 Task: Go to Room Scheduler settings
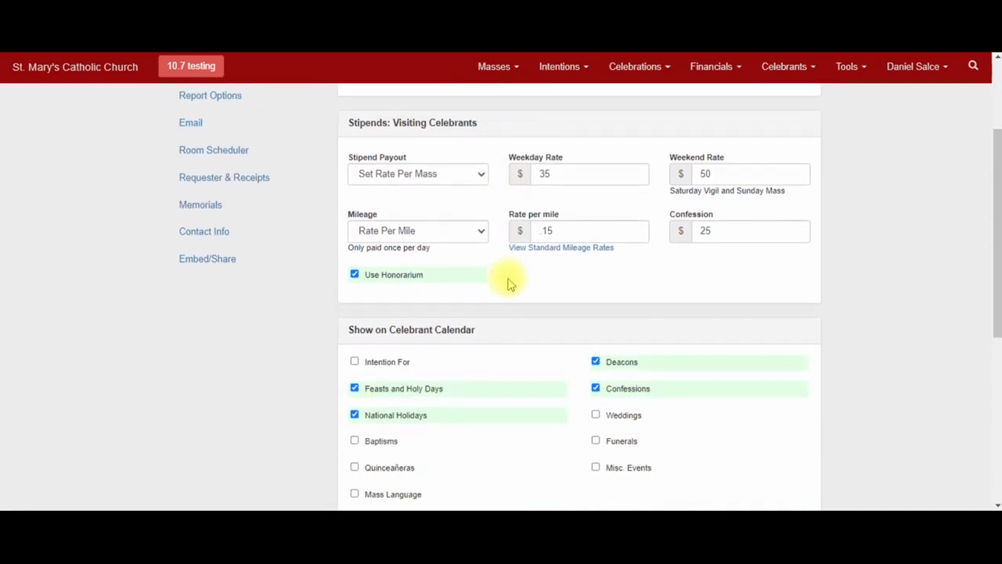[214, 150]
